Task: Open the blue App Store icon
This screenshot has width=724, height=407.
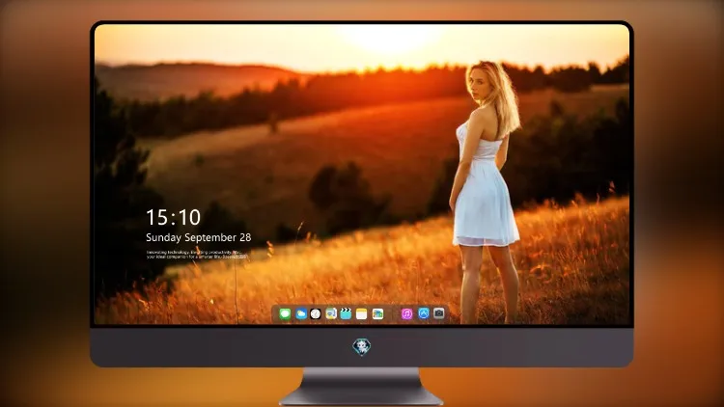Action: click(x=424, y=313)
